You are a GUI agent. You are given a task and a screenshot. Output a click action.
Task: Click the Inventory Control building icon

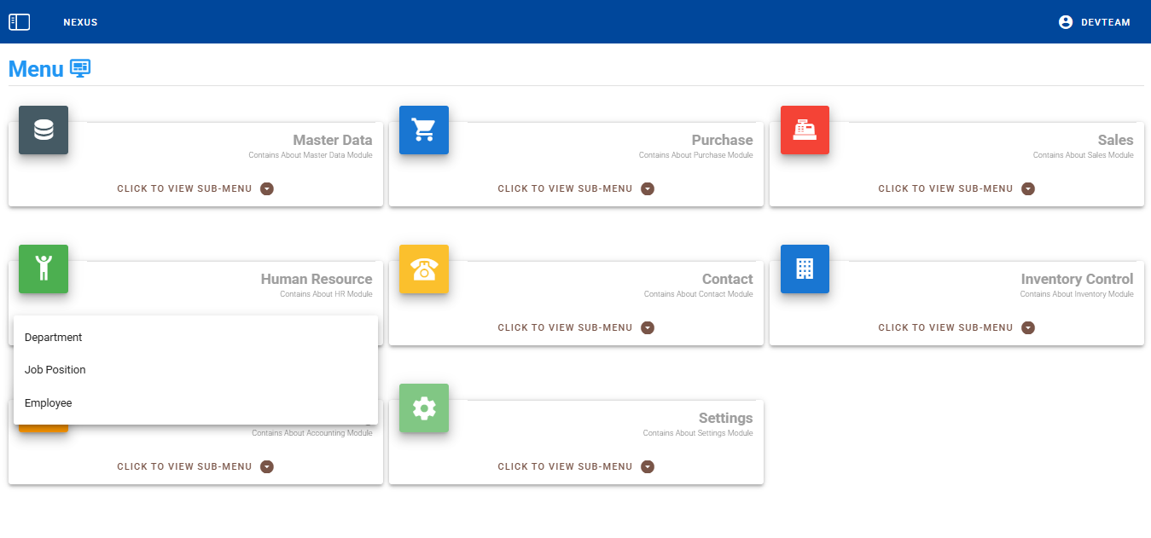coord(805,269)
